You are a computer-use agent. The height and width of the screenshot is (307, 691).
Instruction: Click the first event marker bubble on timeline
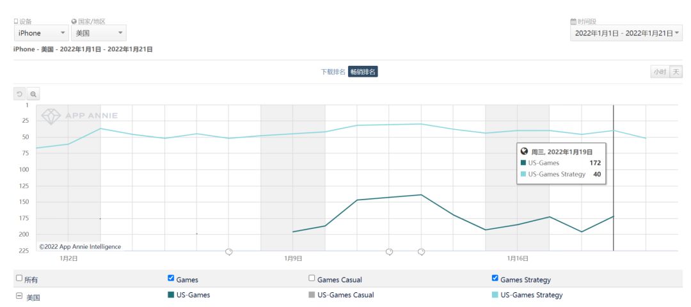(x=229, y=252)
